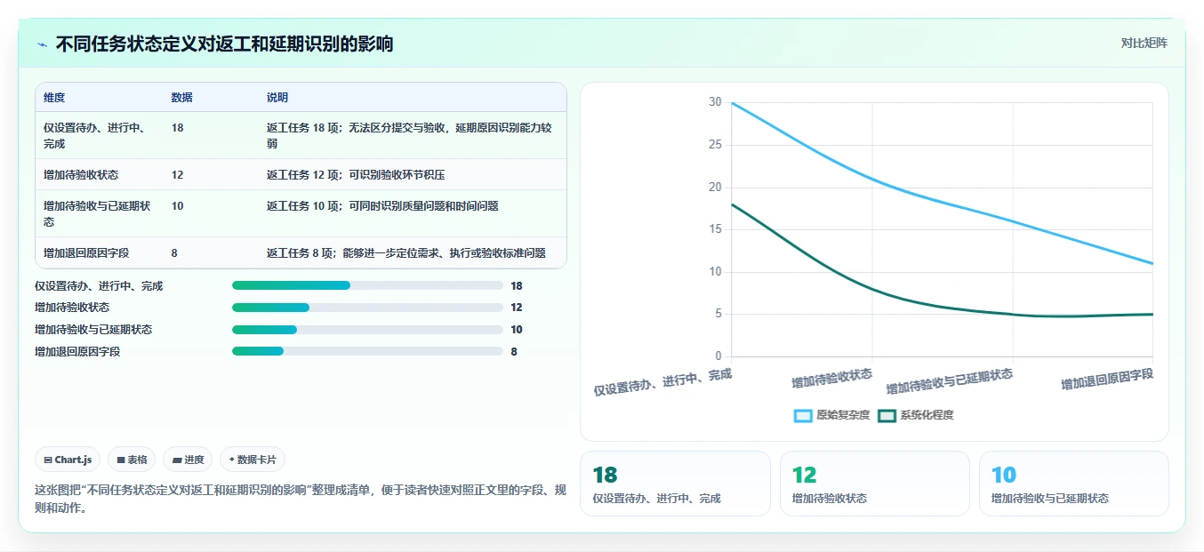
Task: Select the 进度 tag chip
Action: point(188,460)
